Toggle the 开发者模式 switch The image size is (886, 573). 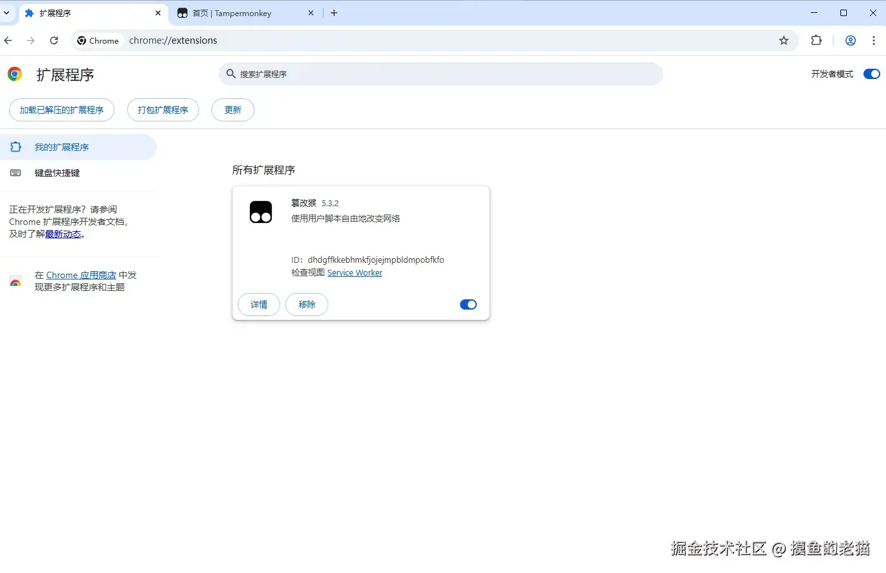[872, 74]
